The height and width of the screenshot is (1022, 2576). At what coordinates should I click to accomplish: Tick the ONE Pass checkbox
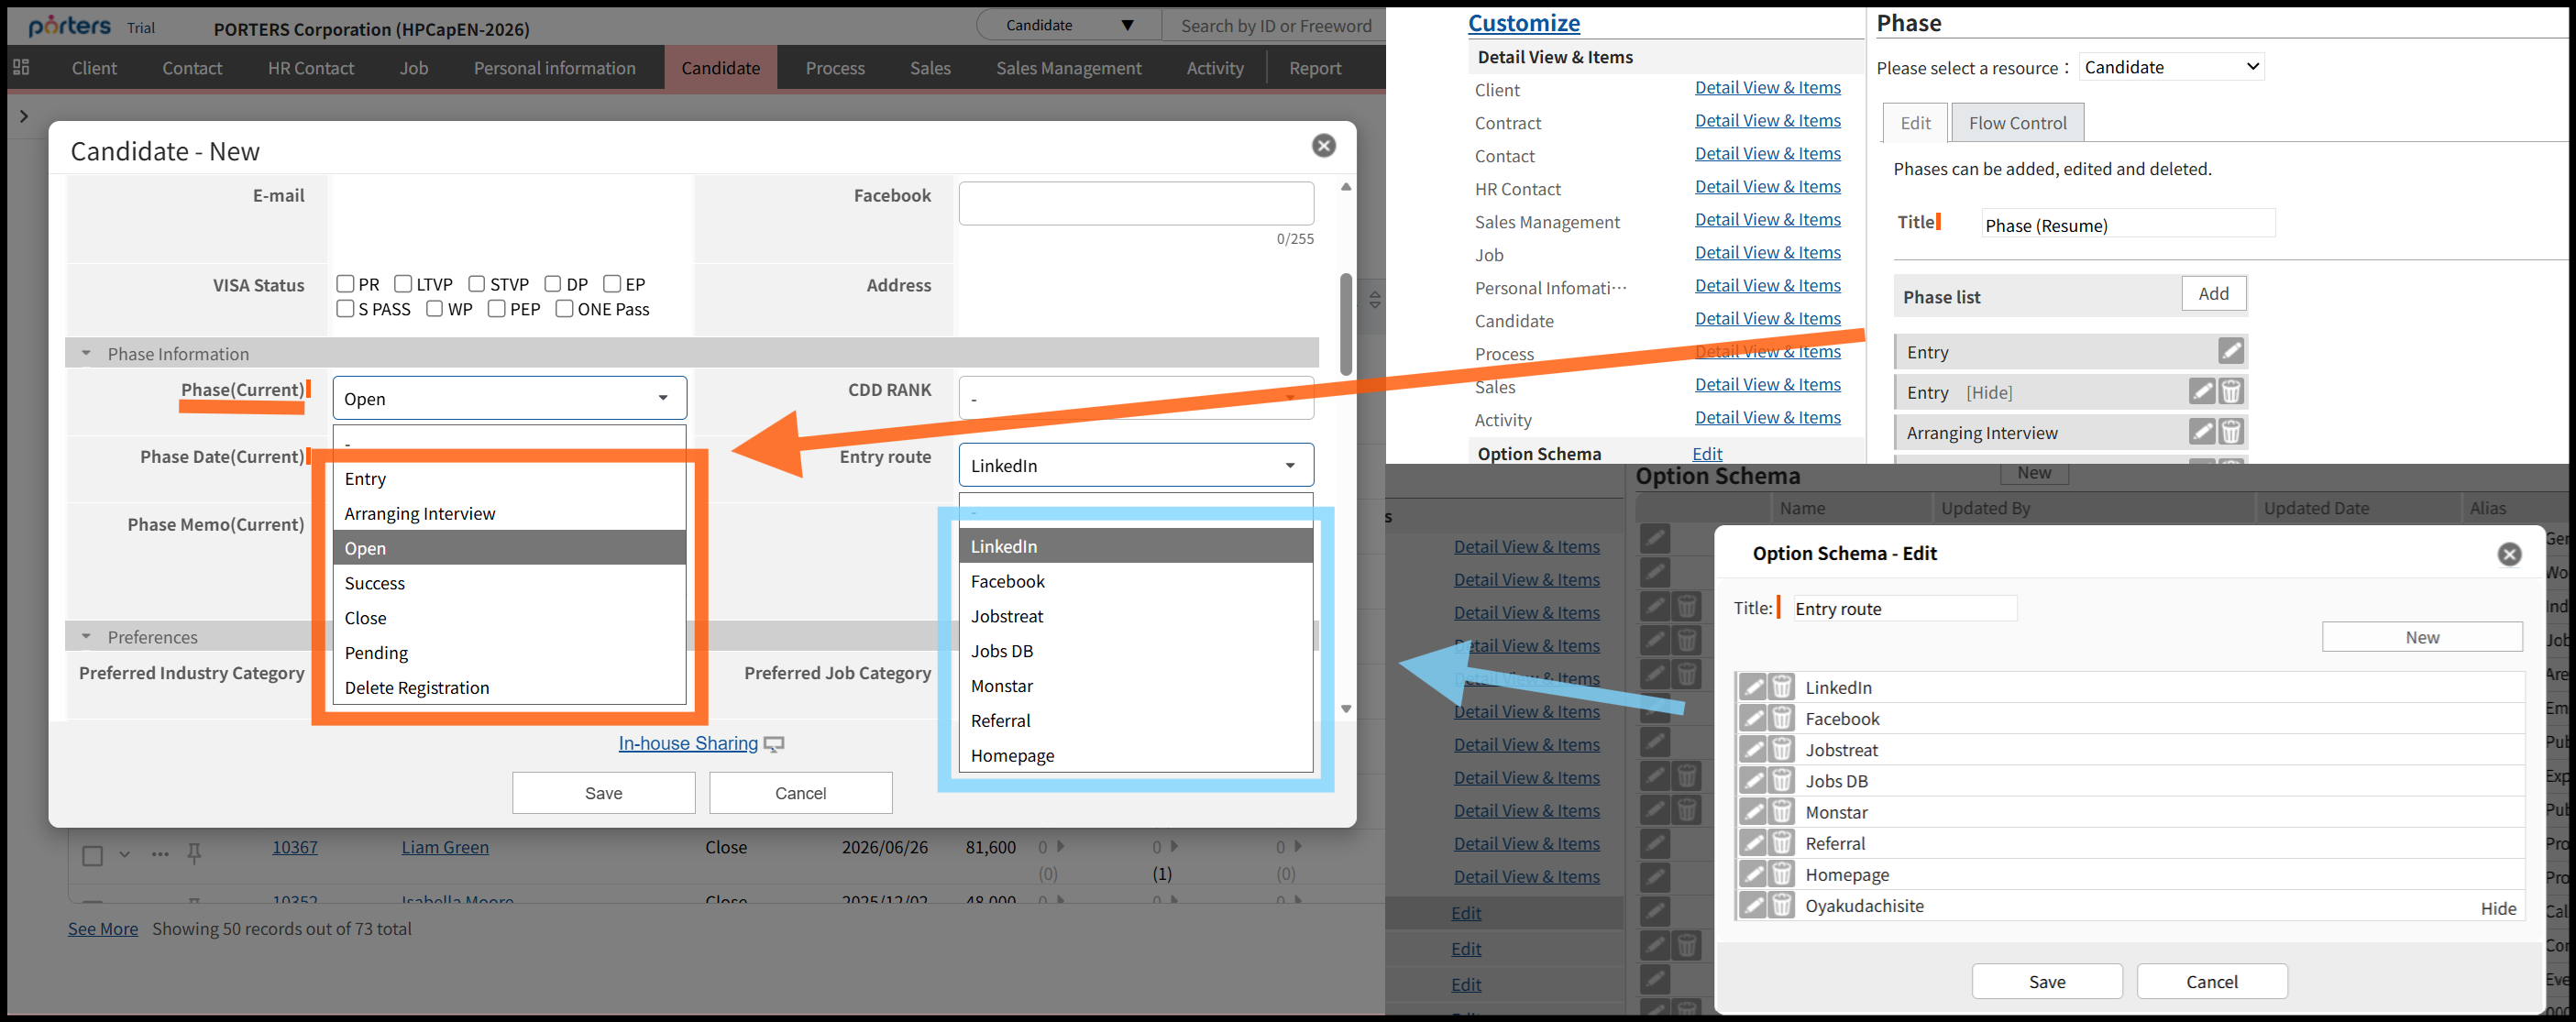click(x=564, y=309)
